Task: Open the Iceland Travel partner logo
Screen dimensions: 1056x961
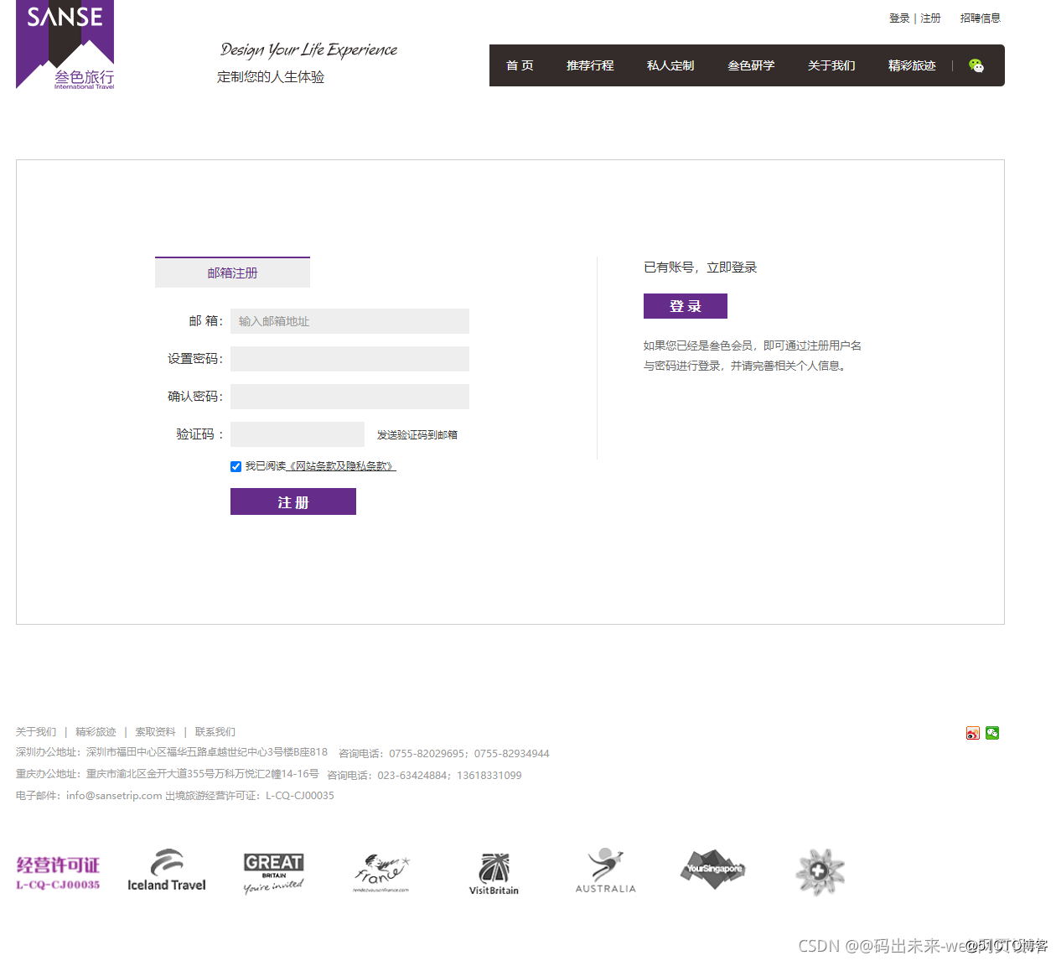Action: click(167, 871)
